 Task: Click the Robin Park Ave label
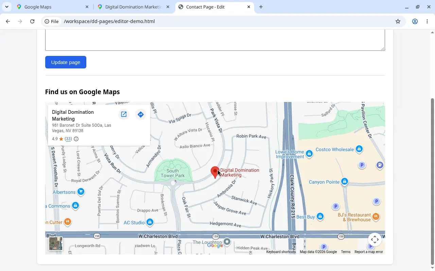pos(251,136)
